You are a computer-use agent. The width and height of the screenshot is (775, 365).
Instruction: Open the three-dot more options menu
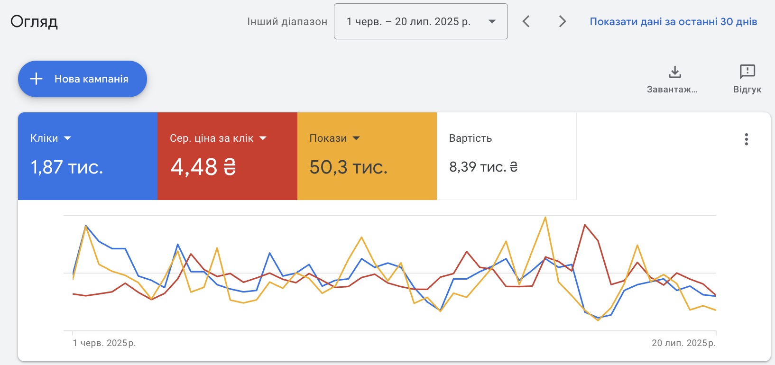point(746,139)
